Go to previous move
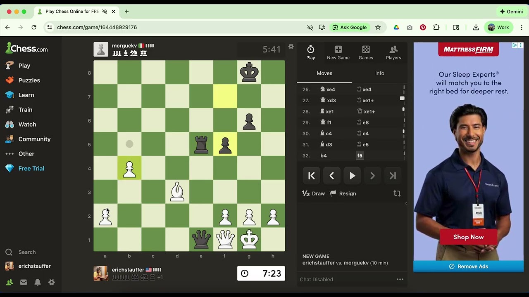 point(332,176)
